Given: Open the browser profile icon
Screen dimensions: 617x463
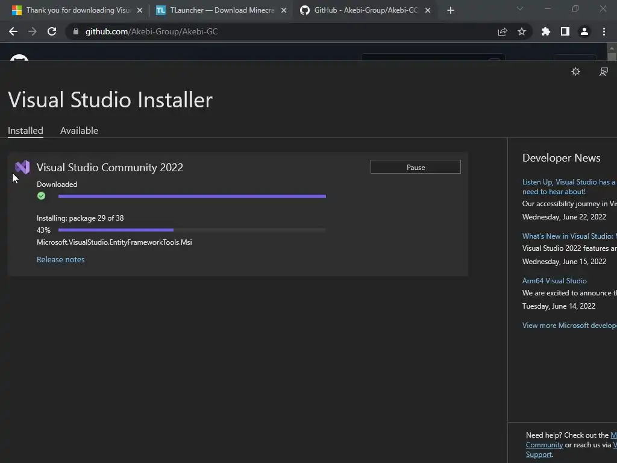Looking at the screenshot, I should 584,31.
